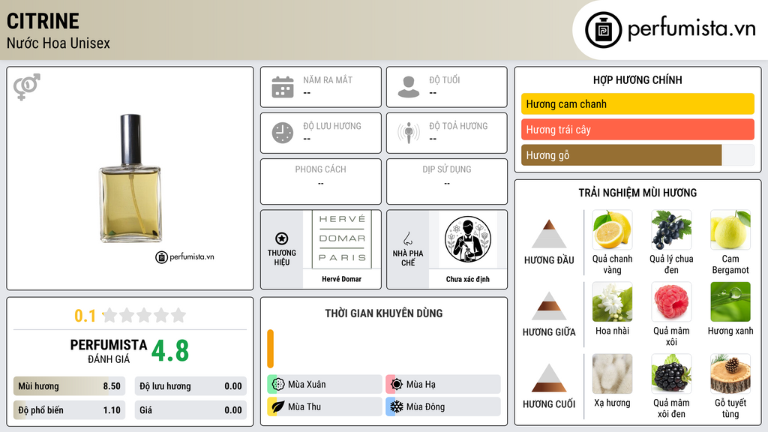Click the brown Hương gỗ bar
The image size is (768, 432).
(x=622, y=155)
